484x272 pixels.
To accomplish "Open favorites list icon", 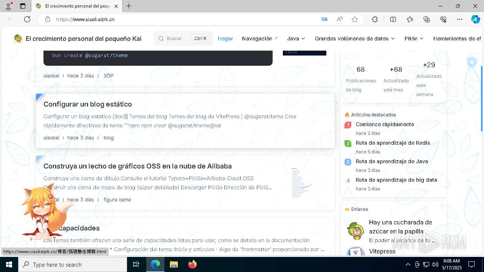I will tap(410, 19).
